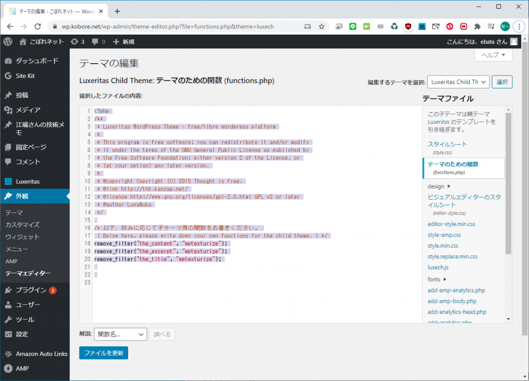The width and height of the screenshot is (529, 381).
Task: Open the ダッシュボード menu item
Action: (x=36, y=60)
